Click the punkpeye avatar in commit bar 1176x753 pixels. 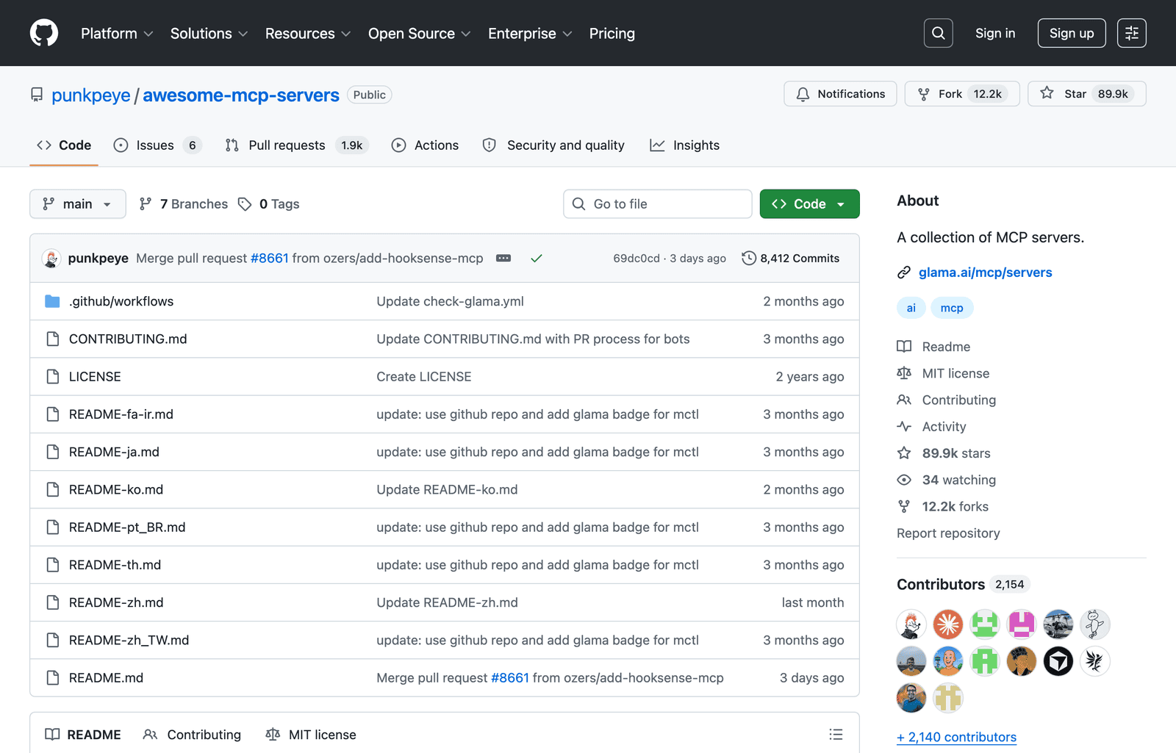click(x=51, y=259)
